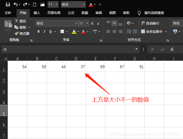This screenshot has width=183, height=139.
Task: Apply yellow fill color
Action: click(x=74, y=32)
